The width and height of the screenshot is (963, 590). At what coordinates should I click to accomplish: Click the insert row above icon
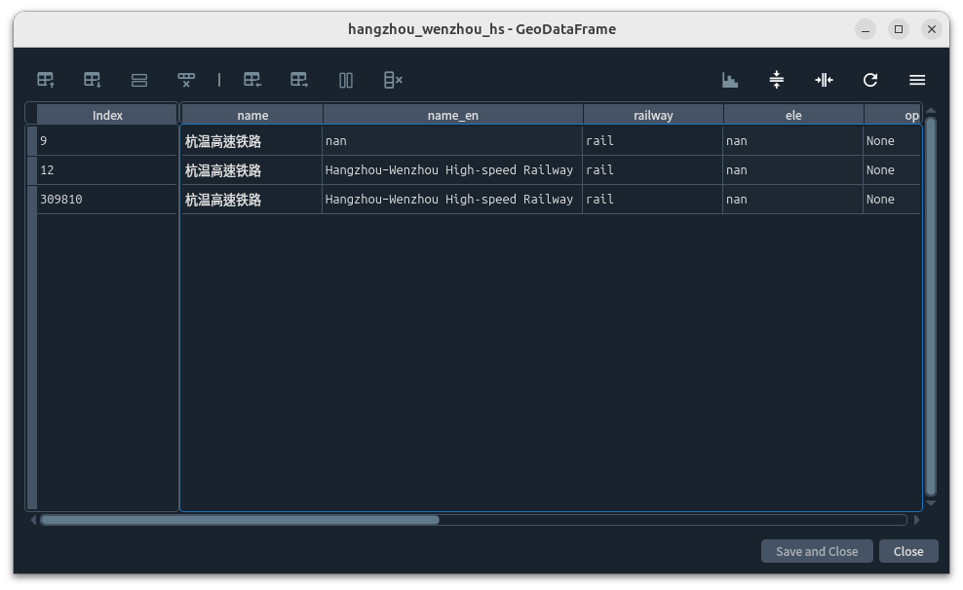pos(46,80)
